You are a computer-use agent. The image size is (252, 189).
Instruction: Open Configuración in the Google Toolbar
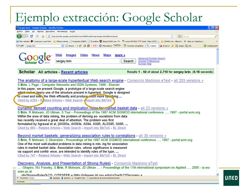pos(211,46)
